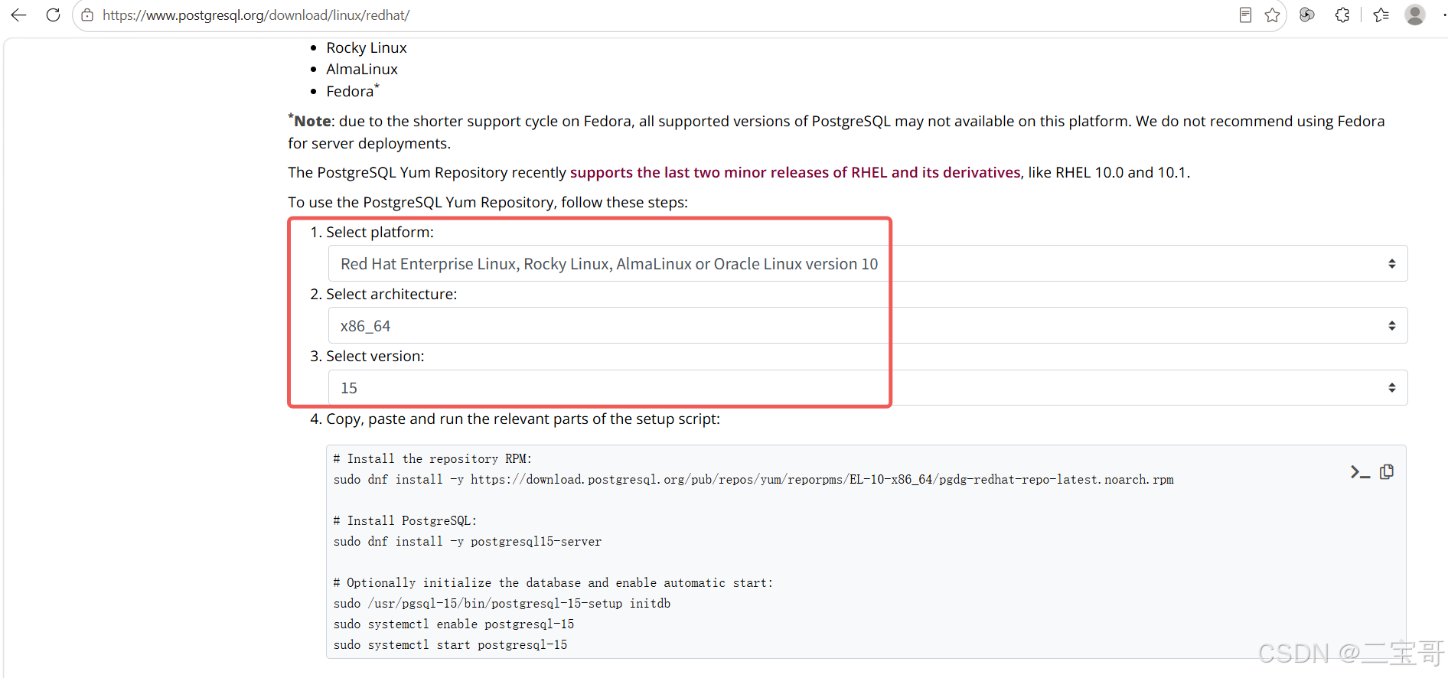Open reader view page icon in address bar

tap(1245, 15)
